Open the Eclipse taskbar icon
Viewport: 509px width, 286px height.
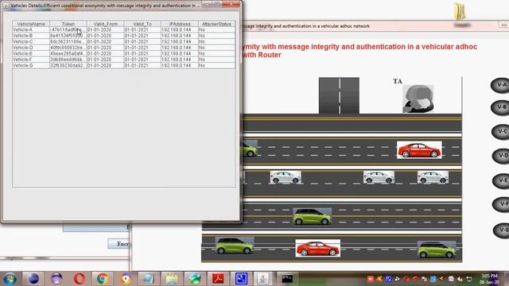(x=56, y=279)
